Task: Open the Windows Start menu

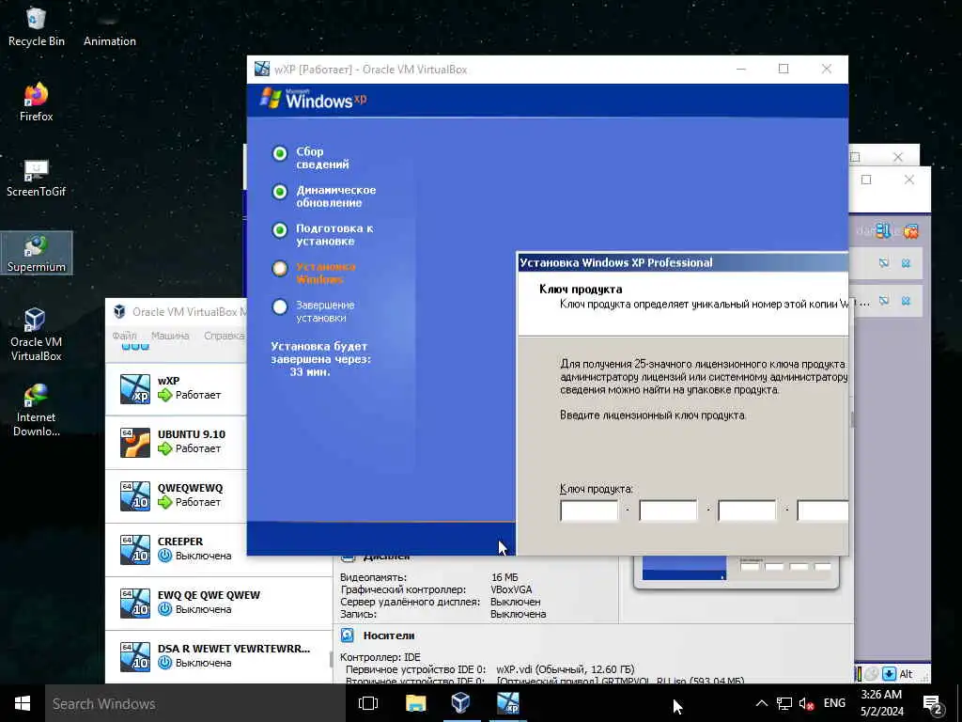Action: pos(23,703)
